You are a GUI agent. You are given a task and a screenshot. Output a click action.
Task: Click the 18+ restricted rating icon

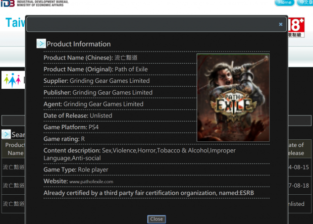tap(296, 28)
